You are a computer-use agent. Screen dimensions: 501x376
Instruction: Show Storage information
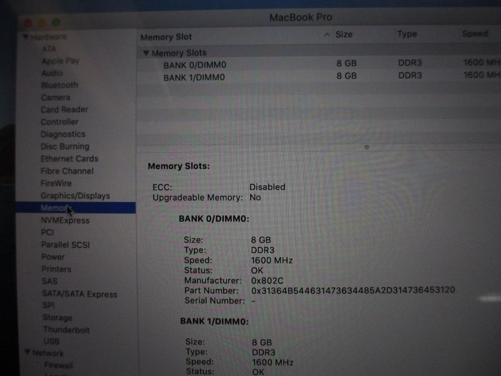(58, 318)
